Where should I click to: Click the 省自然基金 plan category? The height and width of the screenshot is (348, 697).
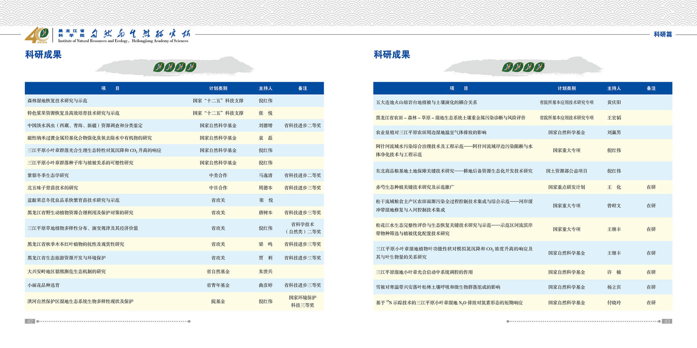coord(218,271)
